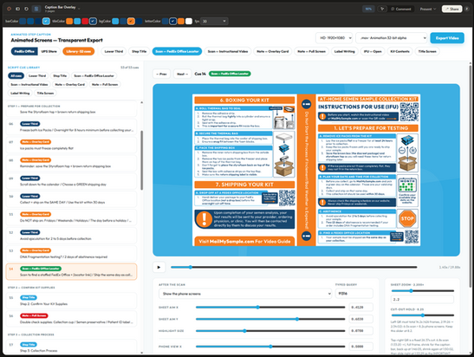This screenshot has width=474, height=357.
Task: Switch to the Label Writing tab
Action: [x=344, y=51]
